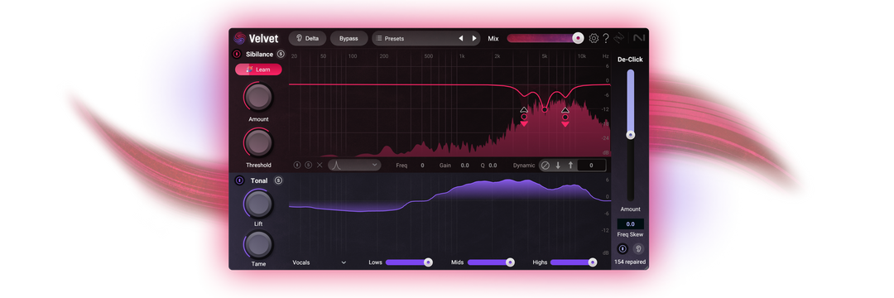Solo the Tonal module

278,180
